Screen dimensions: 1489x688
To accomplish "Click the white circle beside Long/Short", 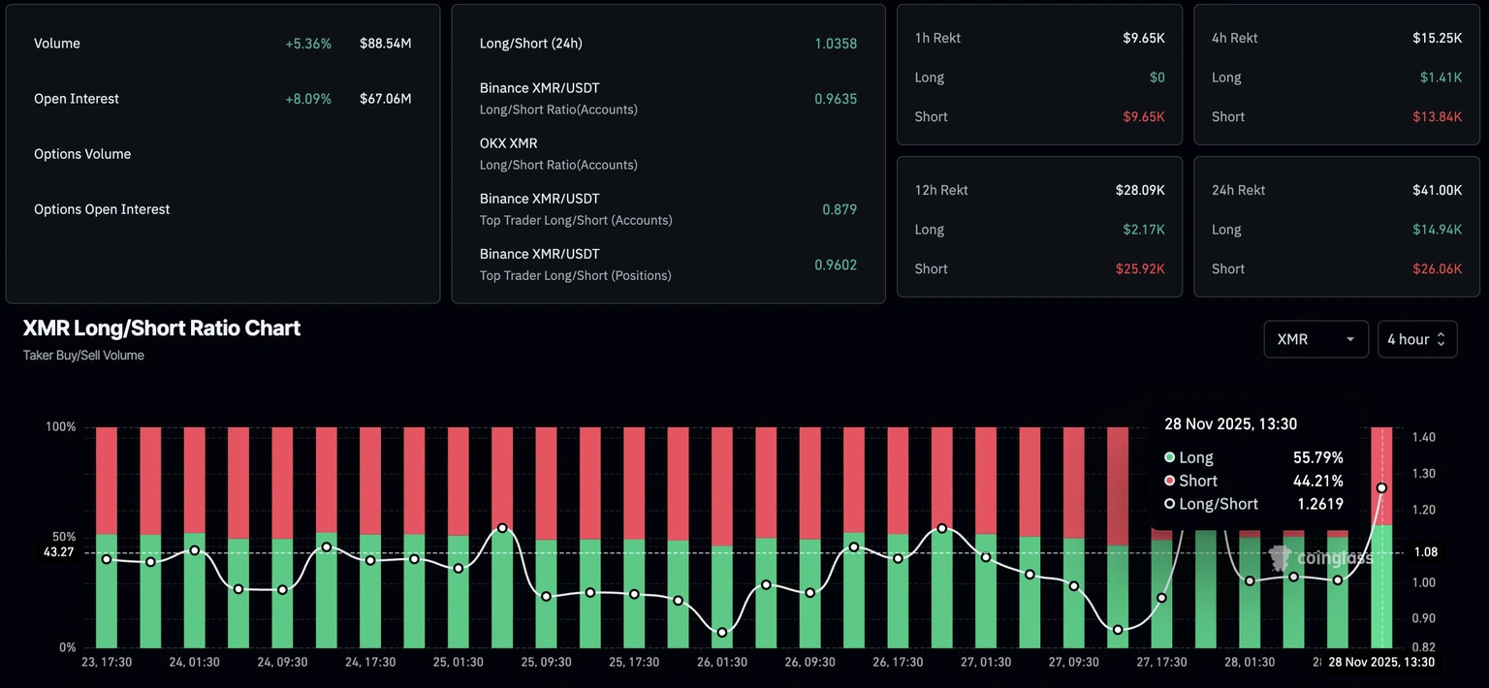I will (x=1170, y=503).
